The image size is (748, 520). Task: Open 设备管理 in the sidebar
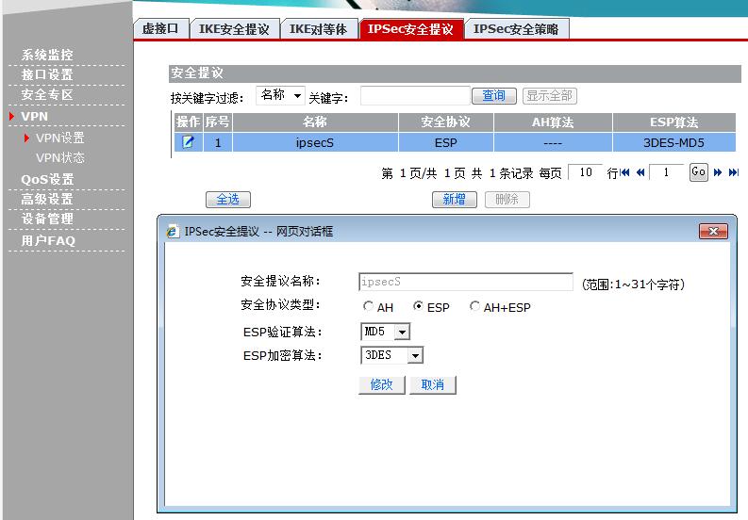pyautogui.click(x=47, y=219)
